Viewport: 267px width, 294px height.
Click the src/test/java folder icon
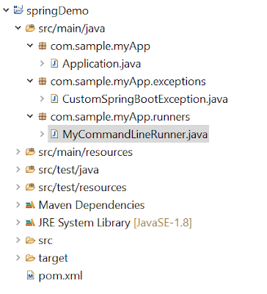(30, 170)
